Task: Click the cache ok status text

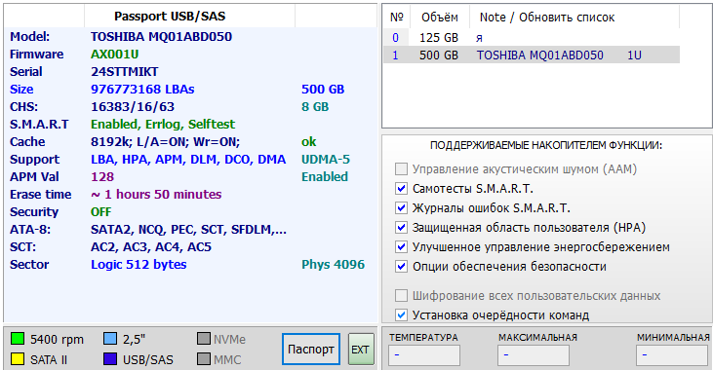Action: coord(308,142)
